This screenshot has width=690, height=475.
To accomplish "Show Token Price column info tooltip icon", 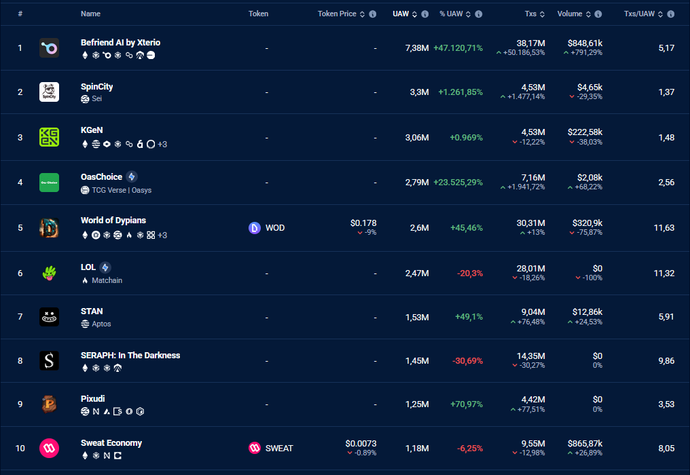I will [x=373, y=14].
